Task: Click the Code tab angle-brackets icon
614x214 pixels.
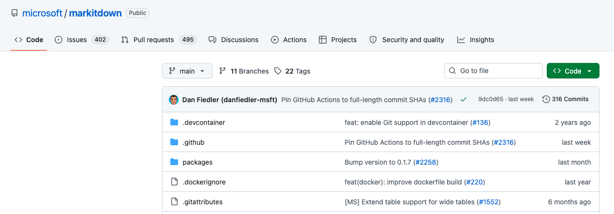Action: click(x=18, y=40)
